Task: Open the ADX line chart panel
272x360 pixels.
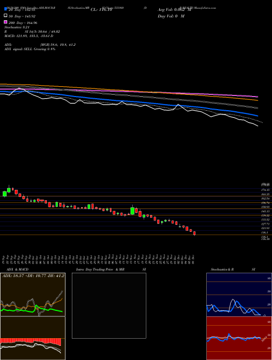Action: pos(33,295)
